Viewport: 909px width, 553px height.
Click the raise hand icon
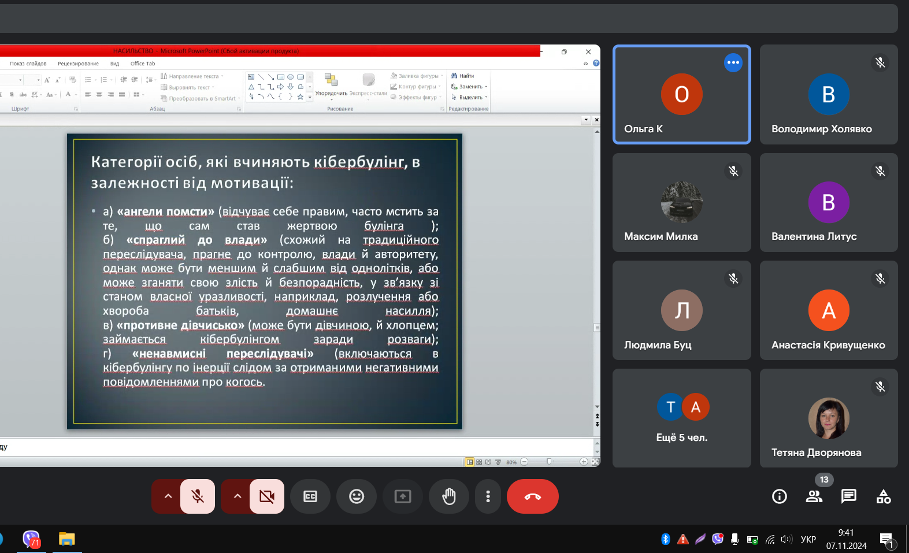(x=449, y=496)
